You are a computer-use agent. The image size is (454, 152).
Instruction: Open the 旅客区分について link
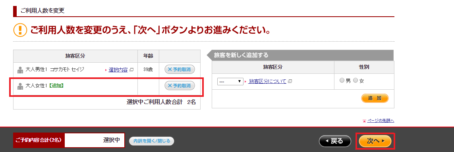coord(267,81)
